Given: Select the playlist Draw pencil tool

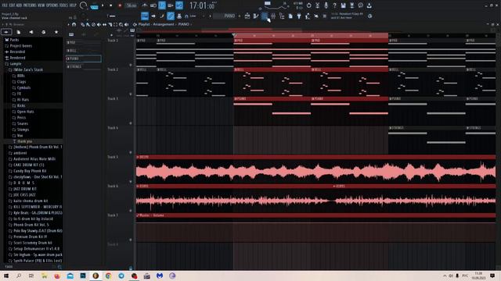Looking at the screenshot, I should [82, 24].
